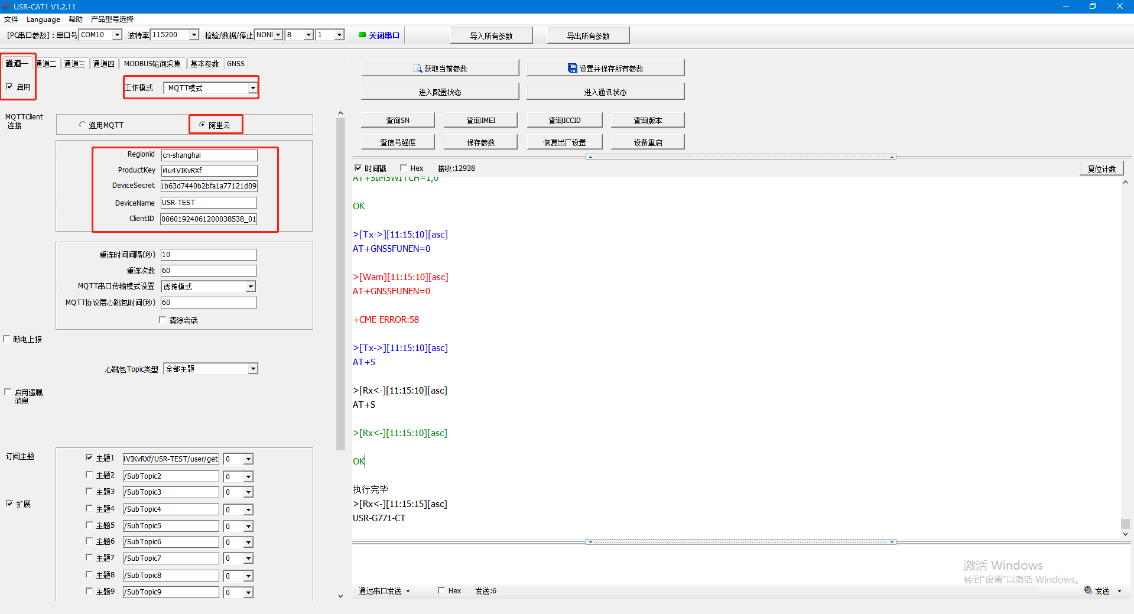Click the scroll-up arrow of the log window
This screenshot has width=1134, height=614.
tap(1125, 183)
